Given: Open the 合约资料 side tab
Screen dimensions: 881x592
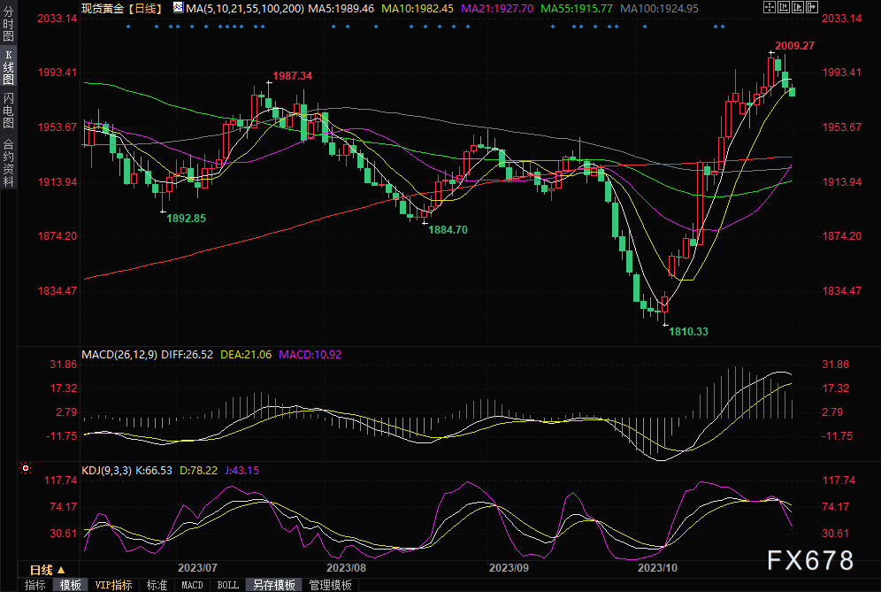Looking at the screenshot, I should tap(8, 162).
